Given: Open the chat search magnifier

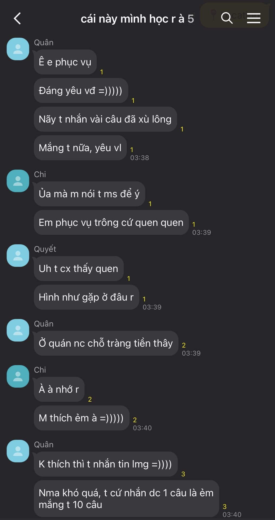Looking at the screenshot, I should pyautogui.click(x=227, y=18).
